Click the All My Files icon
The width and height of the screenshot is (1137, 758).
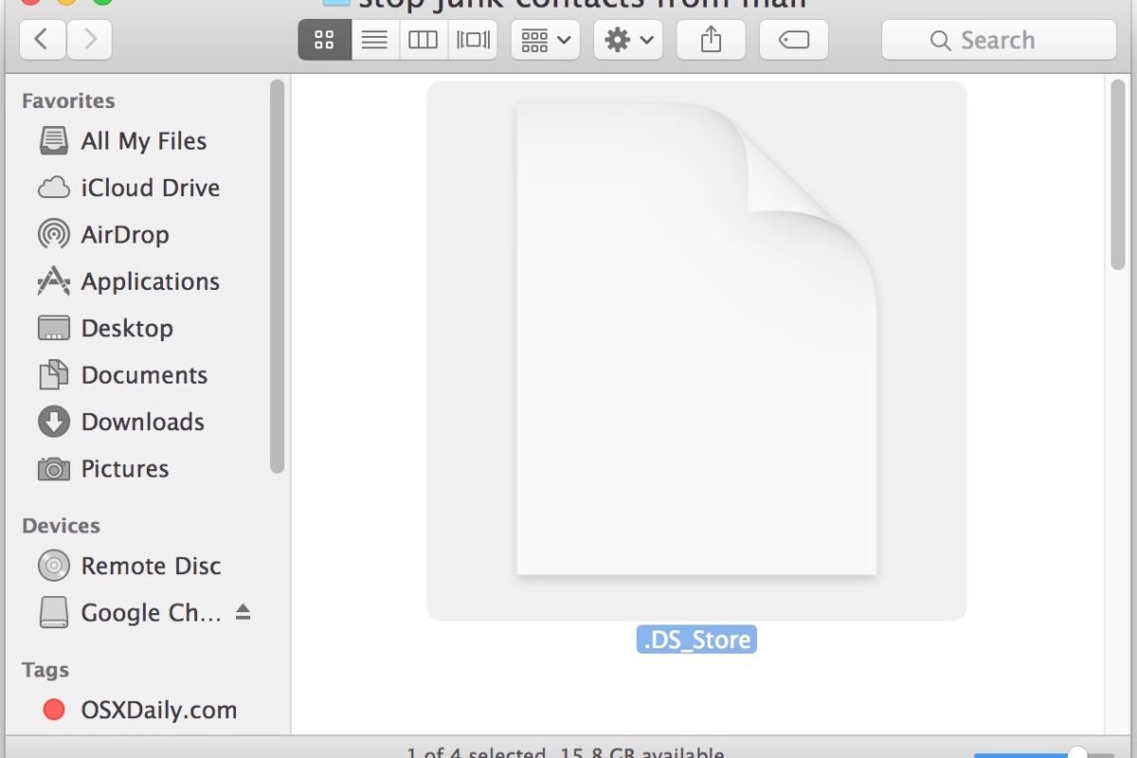click(x=54, y=141)
